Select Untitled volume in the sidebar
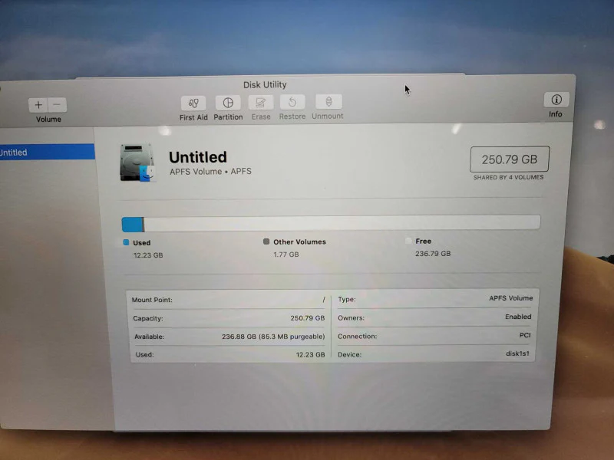This screenshot has width=614, height=460. coord(47,152)
